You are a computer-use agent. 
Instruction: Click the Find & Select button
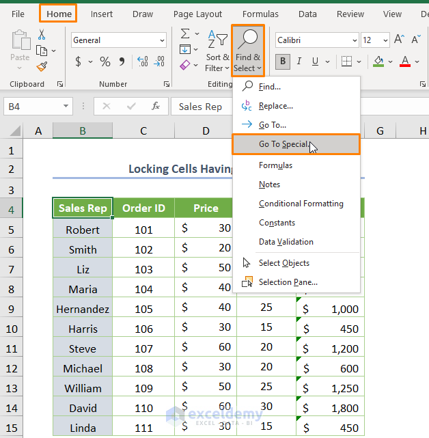[x=247, y=50]
